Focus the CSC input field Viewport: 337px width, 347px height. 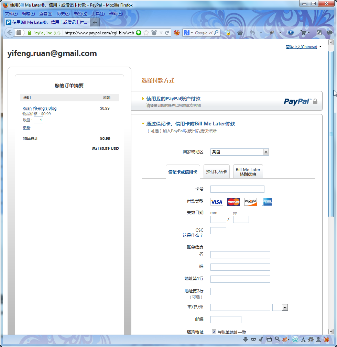(x=218, y=231)
